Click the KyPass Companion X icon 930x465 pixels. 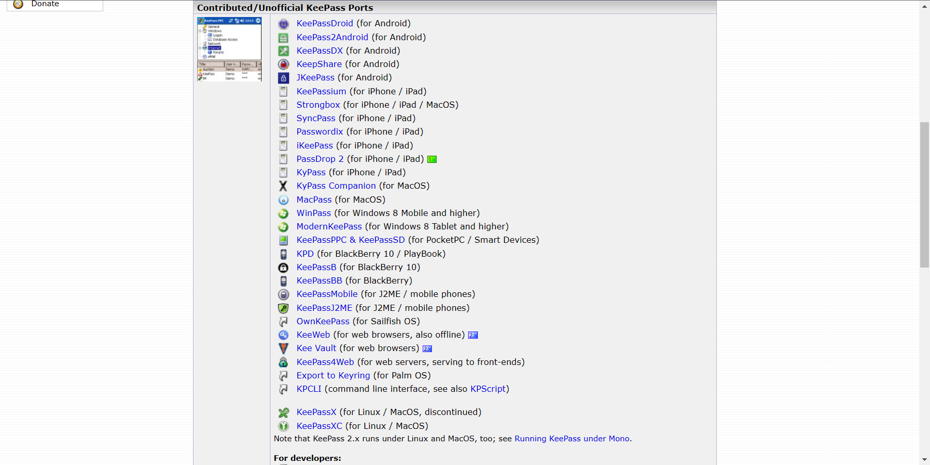coord(283,186)
